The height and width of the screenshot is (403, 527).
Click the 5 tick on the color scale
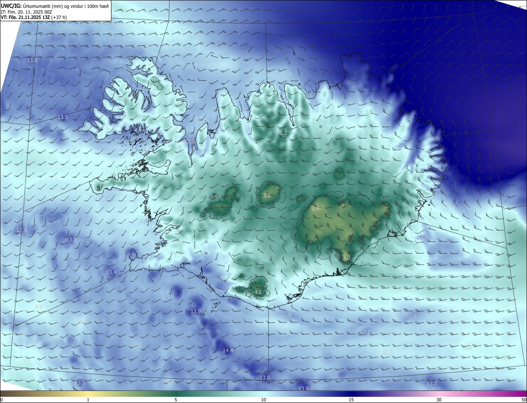176,400
